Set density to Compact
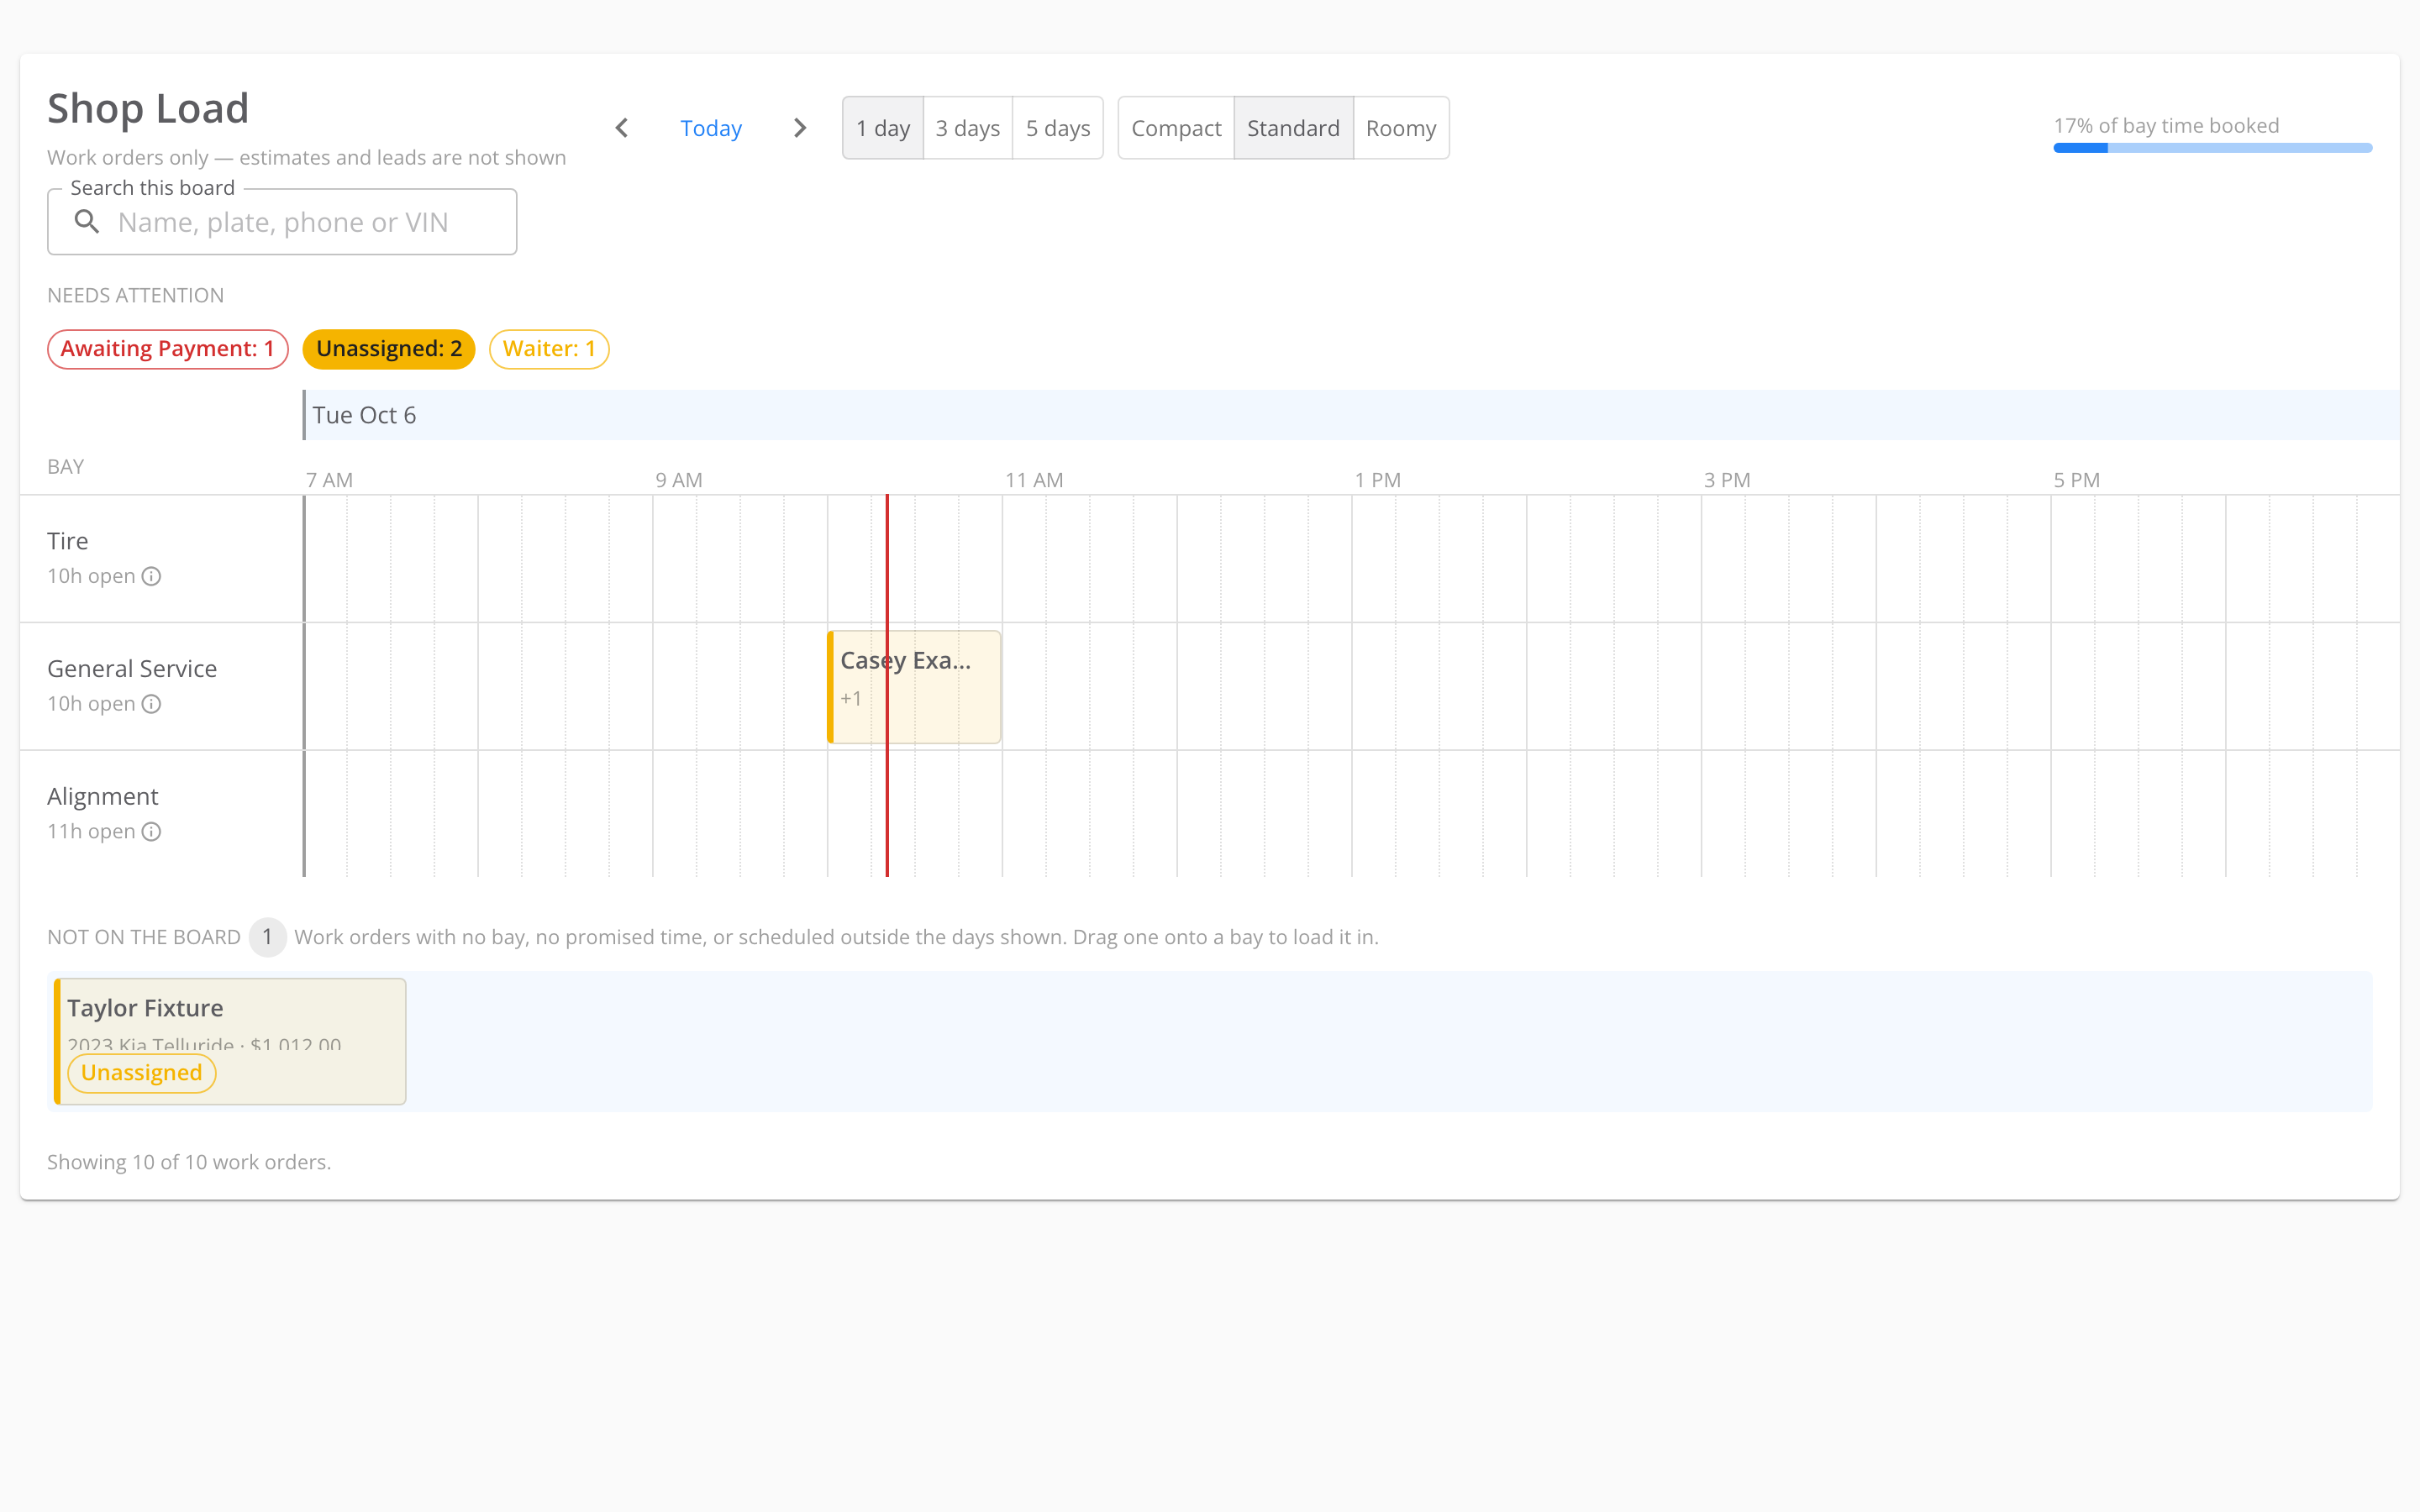 (1176, 128)
